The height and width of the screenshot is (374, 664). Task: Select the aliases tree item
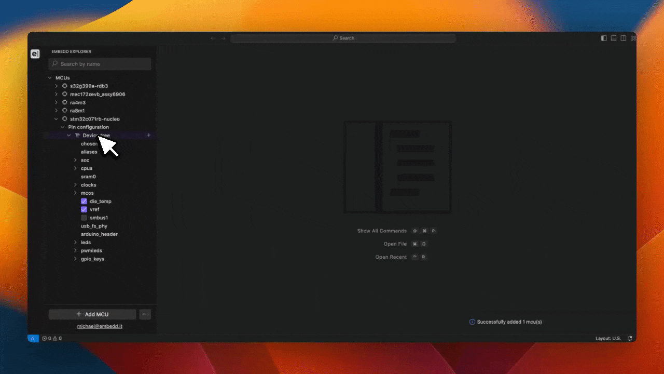[89, 152]
